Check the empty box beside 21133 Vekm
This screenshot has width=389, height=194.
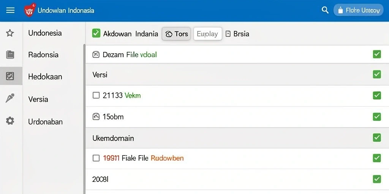(96, 95)
